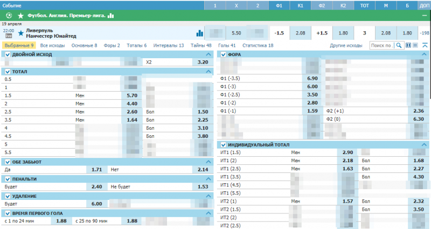Switch to single-column layout icon
431x229 pixels.
point(415,46)
